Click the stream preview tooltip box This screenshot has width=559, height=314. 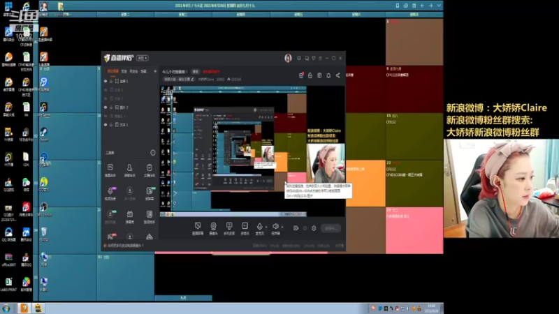(318, 190)
